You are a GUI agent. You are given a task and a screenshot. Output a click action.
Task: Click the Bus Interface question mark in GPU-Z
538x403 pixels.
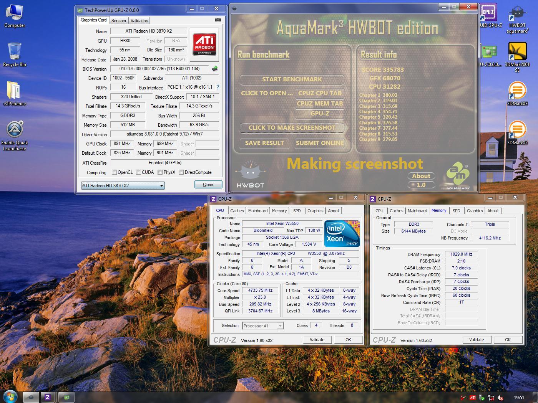218,87
